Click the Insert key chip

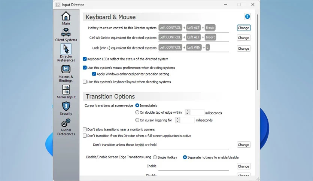tap(210, 37)
